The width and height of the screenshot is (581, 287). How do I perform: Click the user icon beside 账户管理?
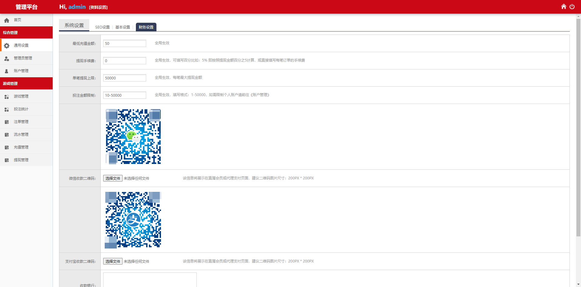tap(7, 71)
